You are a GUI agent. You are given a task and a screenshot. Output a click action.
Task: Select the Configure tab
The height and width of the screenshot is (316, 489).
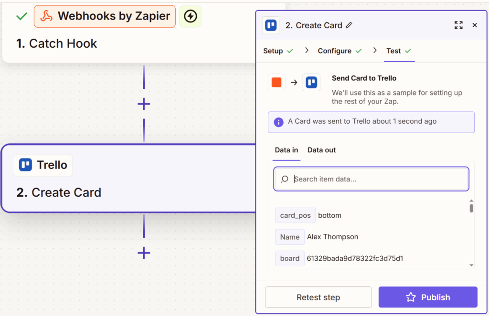[x=335, y=51]
